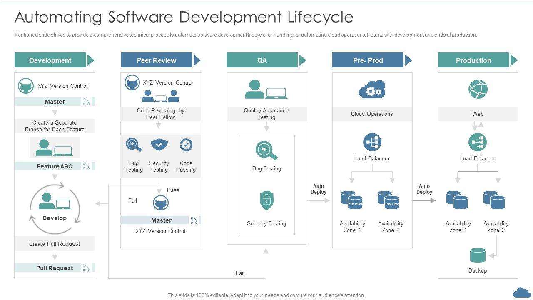Click the Feature ABC branch label
The image size is (533, 300).
click(x=54, y=166)
